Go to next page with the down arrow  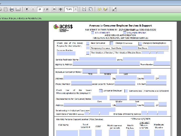pyautogui.click(x=33, y=9)
